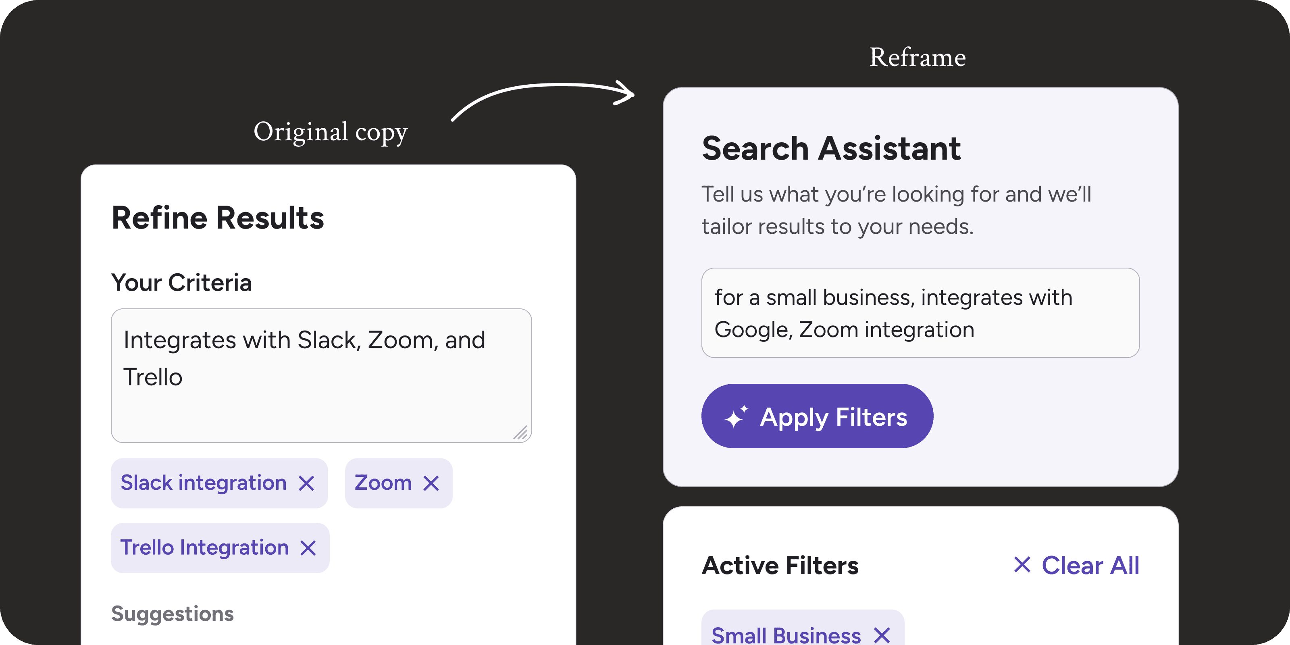The image size is (1290, 645).
Task: Remove the Trello Integration tag
Action: [308, 548]
